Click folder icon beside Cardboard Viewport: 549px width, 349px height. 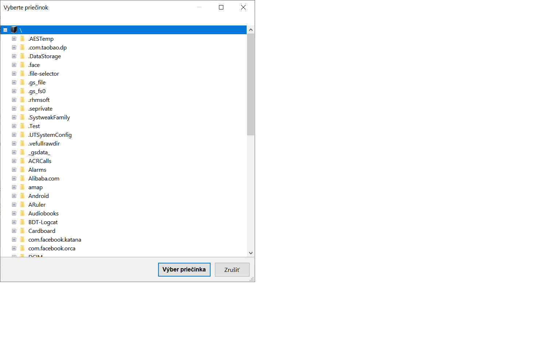pos(22,231)
